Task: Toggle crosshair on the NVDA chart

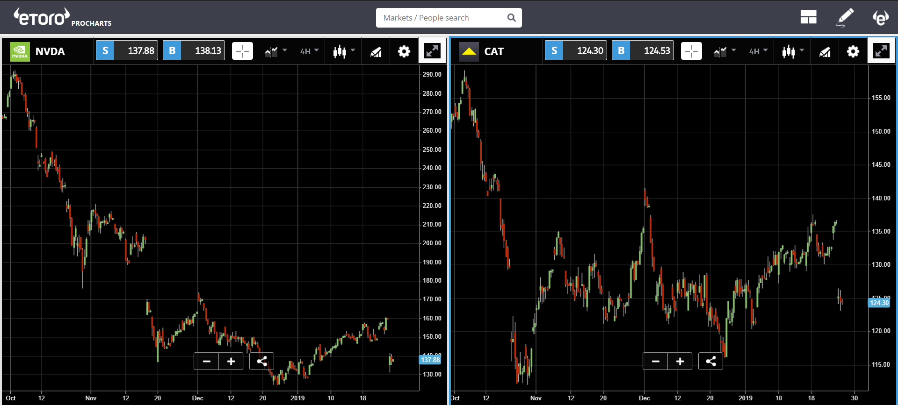Action: point(242,51)
